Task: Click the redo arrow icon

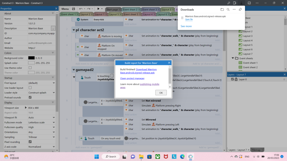Action: [89, 9]
